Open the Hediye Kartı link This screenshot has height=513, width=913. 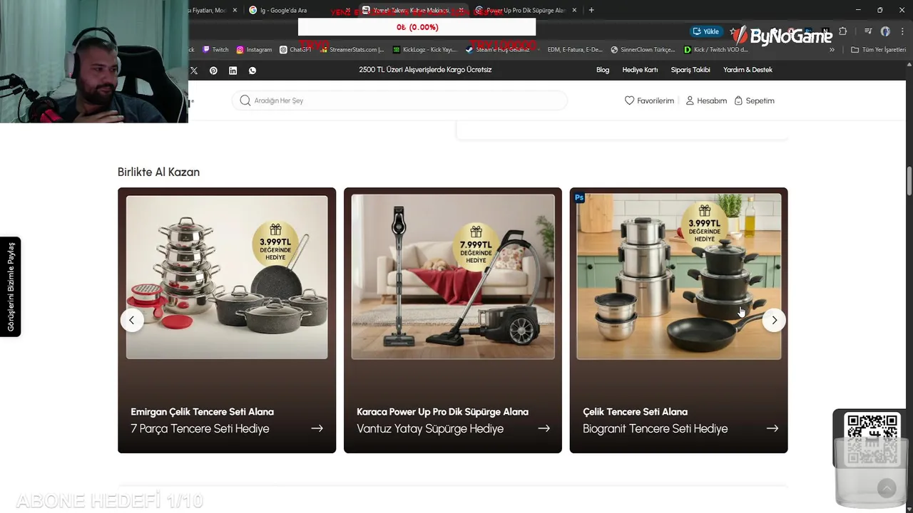tap(640, 70)
